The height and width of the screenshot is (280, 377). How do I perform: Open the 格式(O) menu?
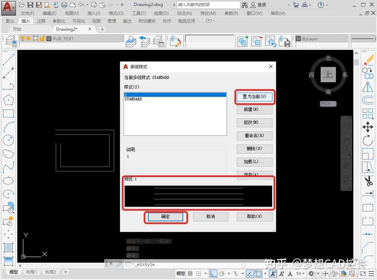click(x=116, y=13)
